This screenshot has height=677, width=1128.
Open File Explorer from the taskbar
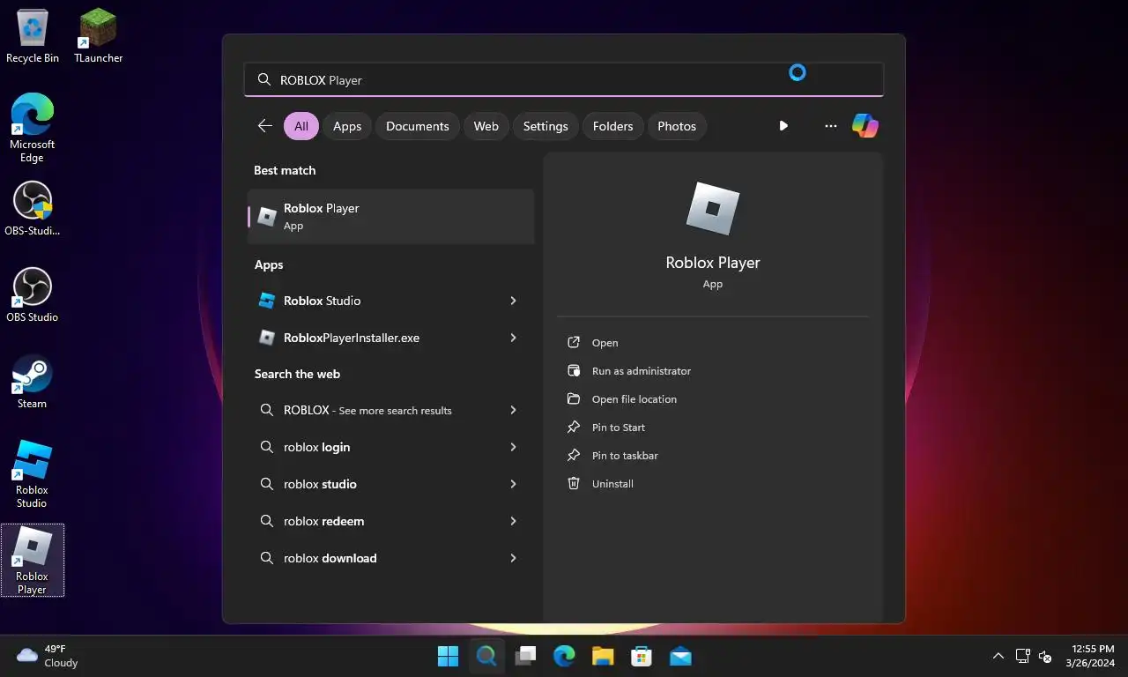tap(603, 656)
